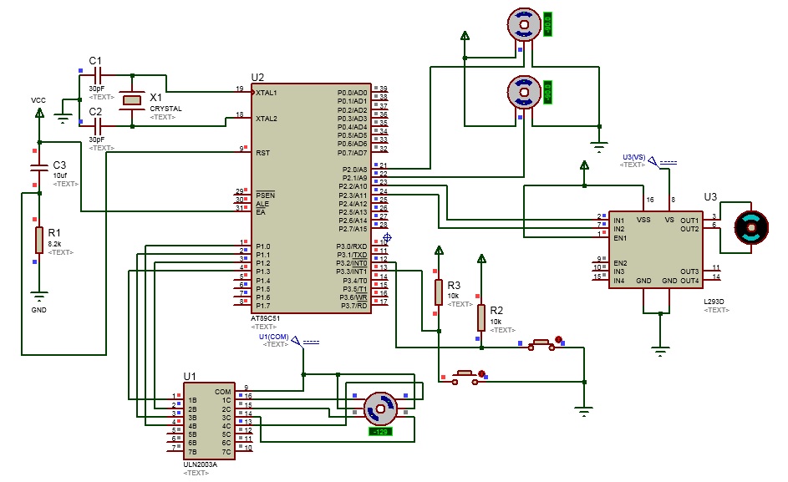Toggle red actuator on R2 push button
Screen dimensions: 788x482
(x=558, y=339)
